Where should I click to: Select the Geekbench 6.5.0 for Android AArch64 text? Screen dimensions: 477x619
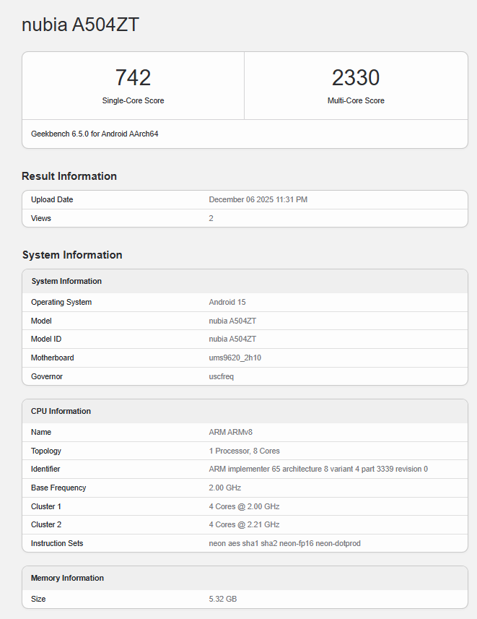point(95,134)
